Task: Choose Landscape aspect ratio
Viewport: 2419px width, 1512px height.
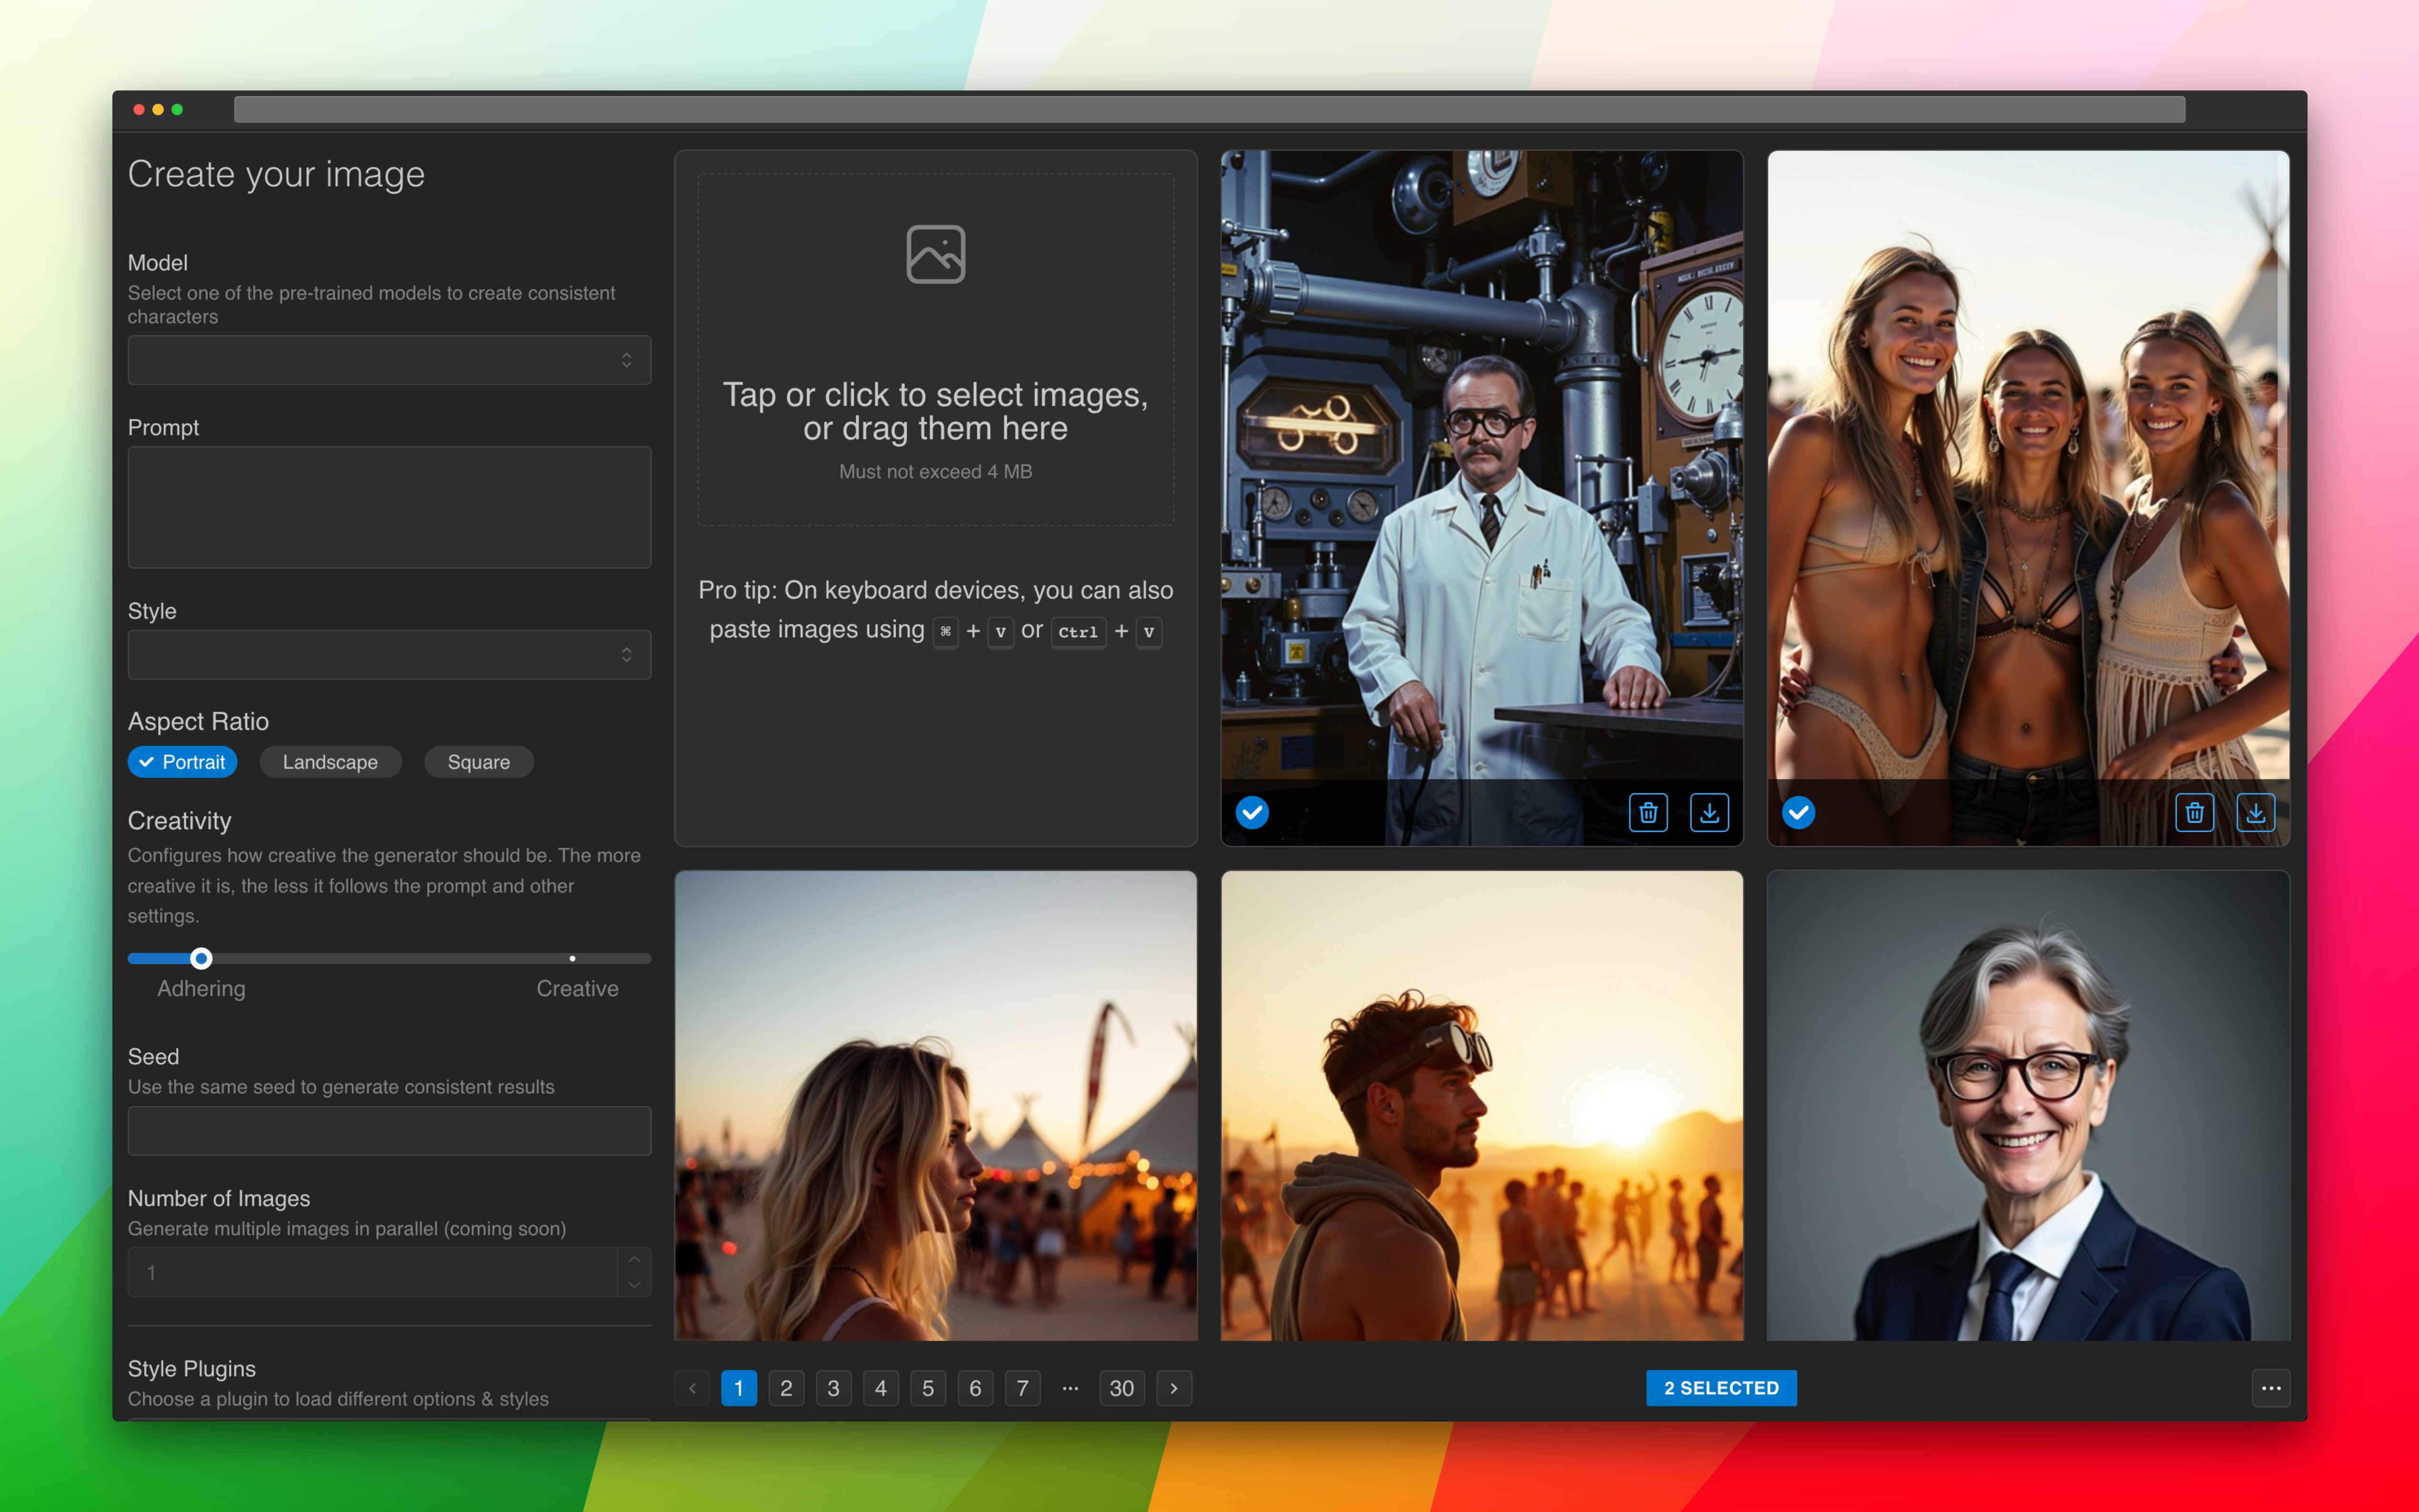Action: pyautogui.click(x=330, y=762)
